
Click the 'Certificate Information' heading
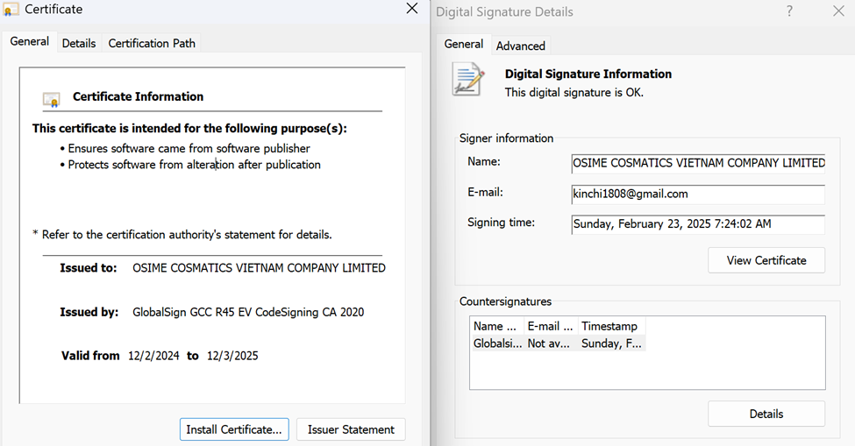click(138, 97)
